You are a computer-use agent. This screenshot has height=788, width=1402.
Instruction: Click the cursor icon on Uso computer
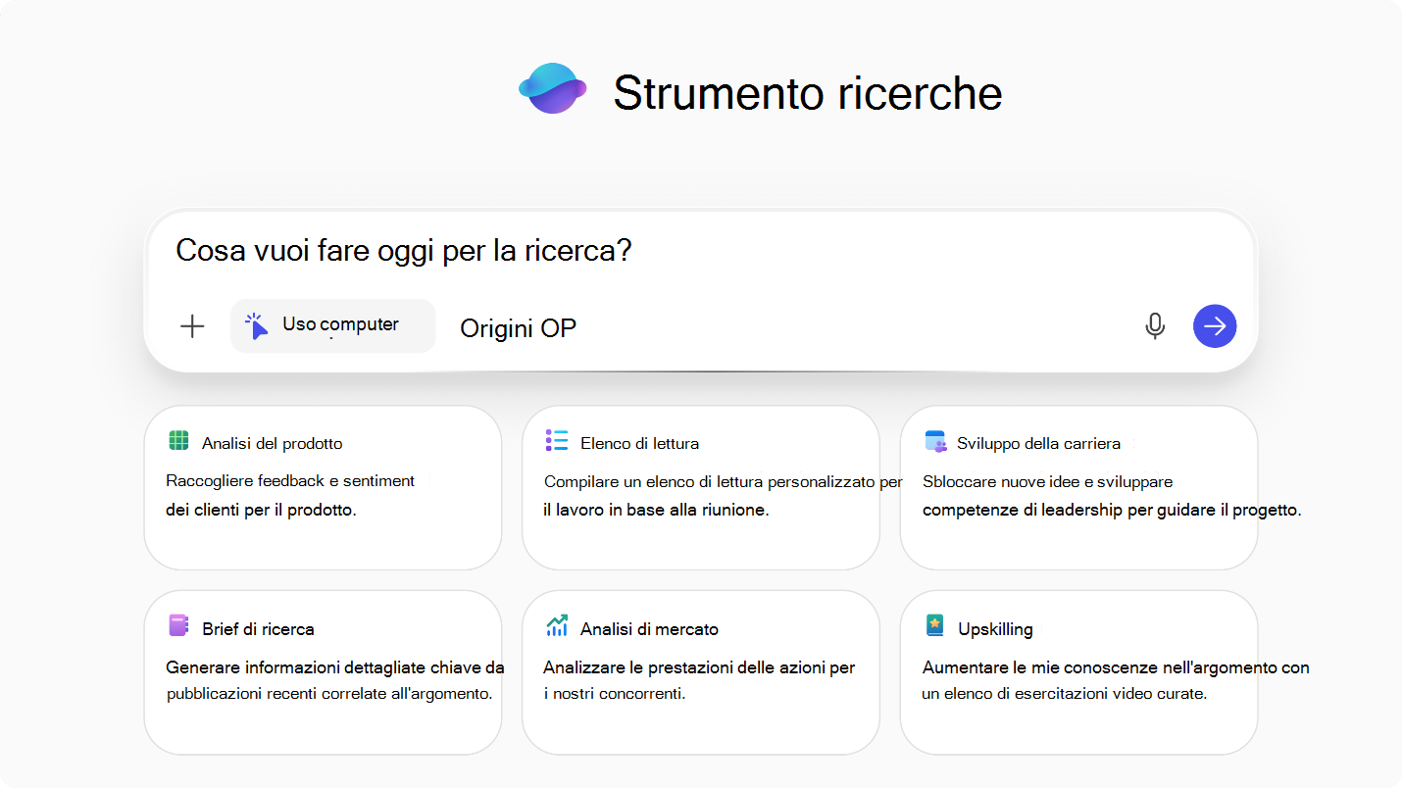point(258,325)
